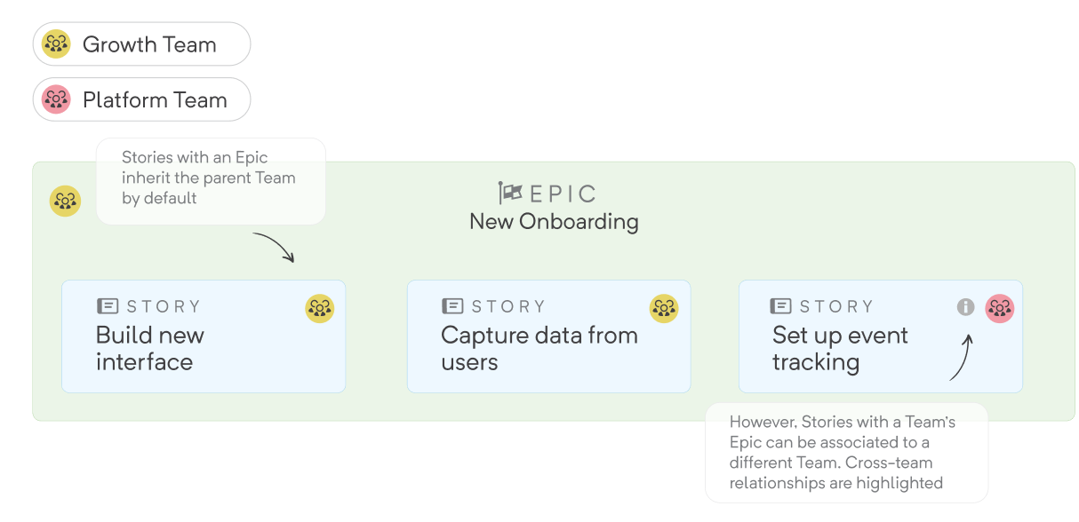1079x522 pixels.
Task: Click the story type icon on Build new interface
Action: 108,306
